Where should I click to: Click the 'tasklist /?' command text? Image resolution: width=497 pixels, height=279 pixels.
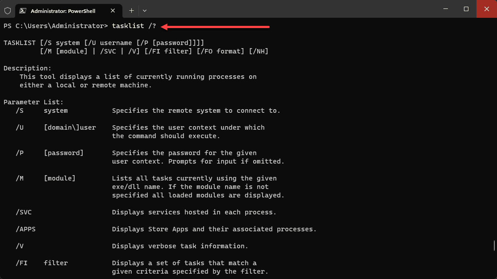point(134,26)
